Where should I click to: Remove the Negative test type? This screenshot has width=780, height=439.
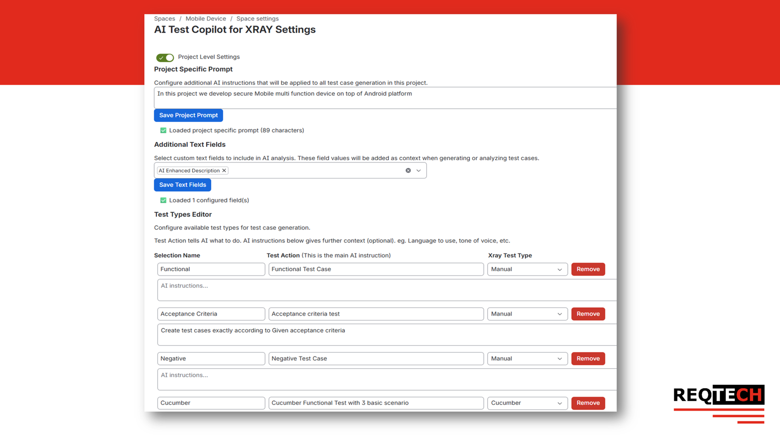[588, 359]
